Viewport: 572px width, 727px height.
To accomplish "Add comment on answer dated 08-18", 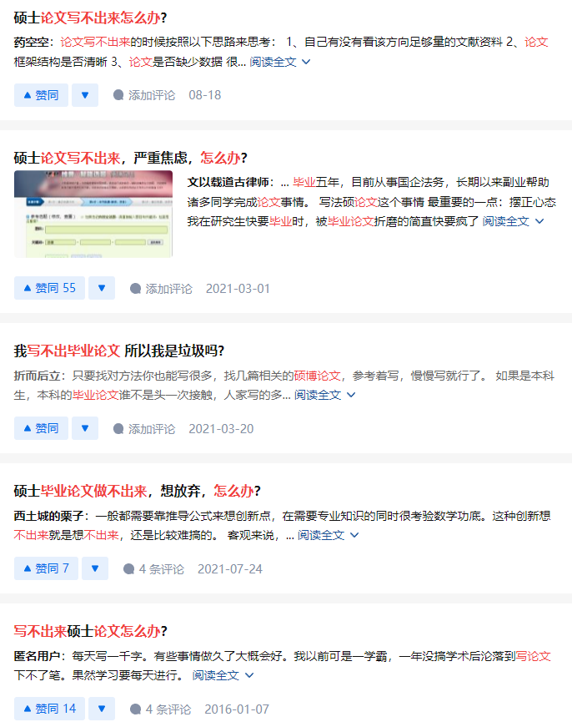I will point(144,95).
